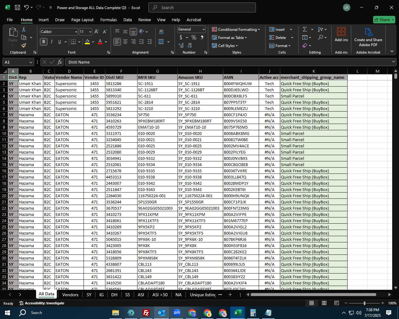
Task: Click the AutoSum sigma icon
Action: coord(305,29)
